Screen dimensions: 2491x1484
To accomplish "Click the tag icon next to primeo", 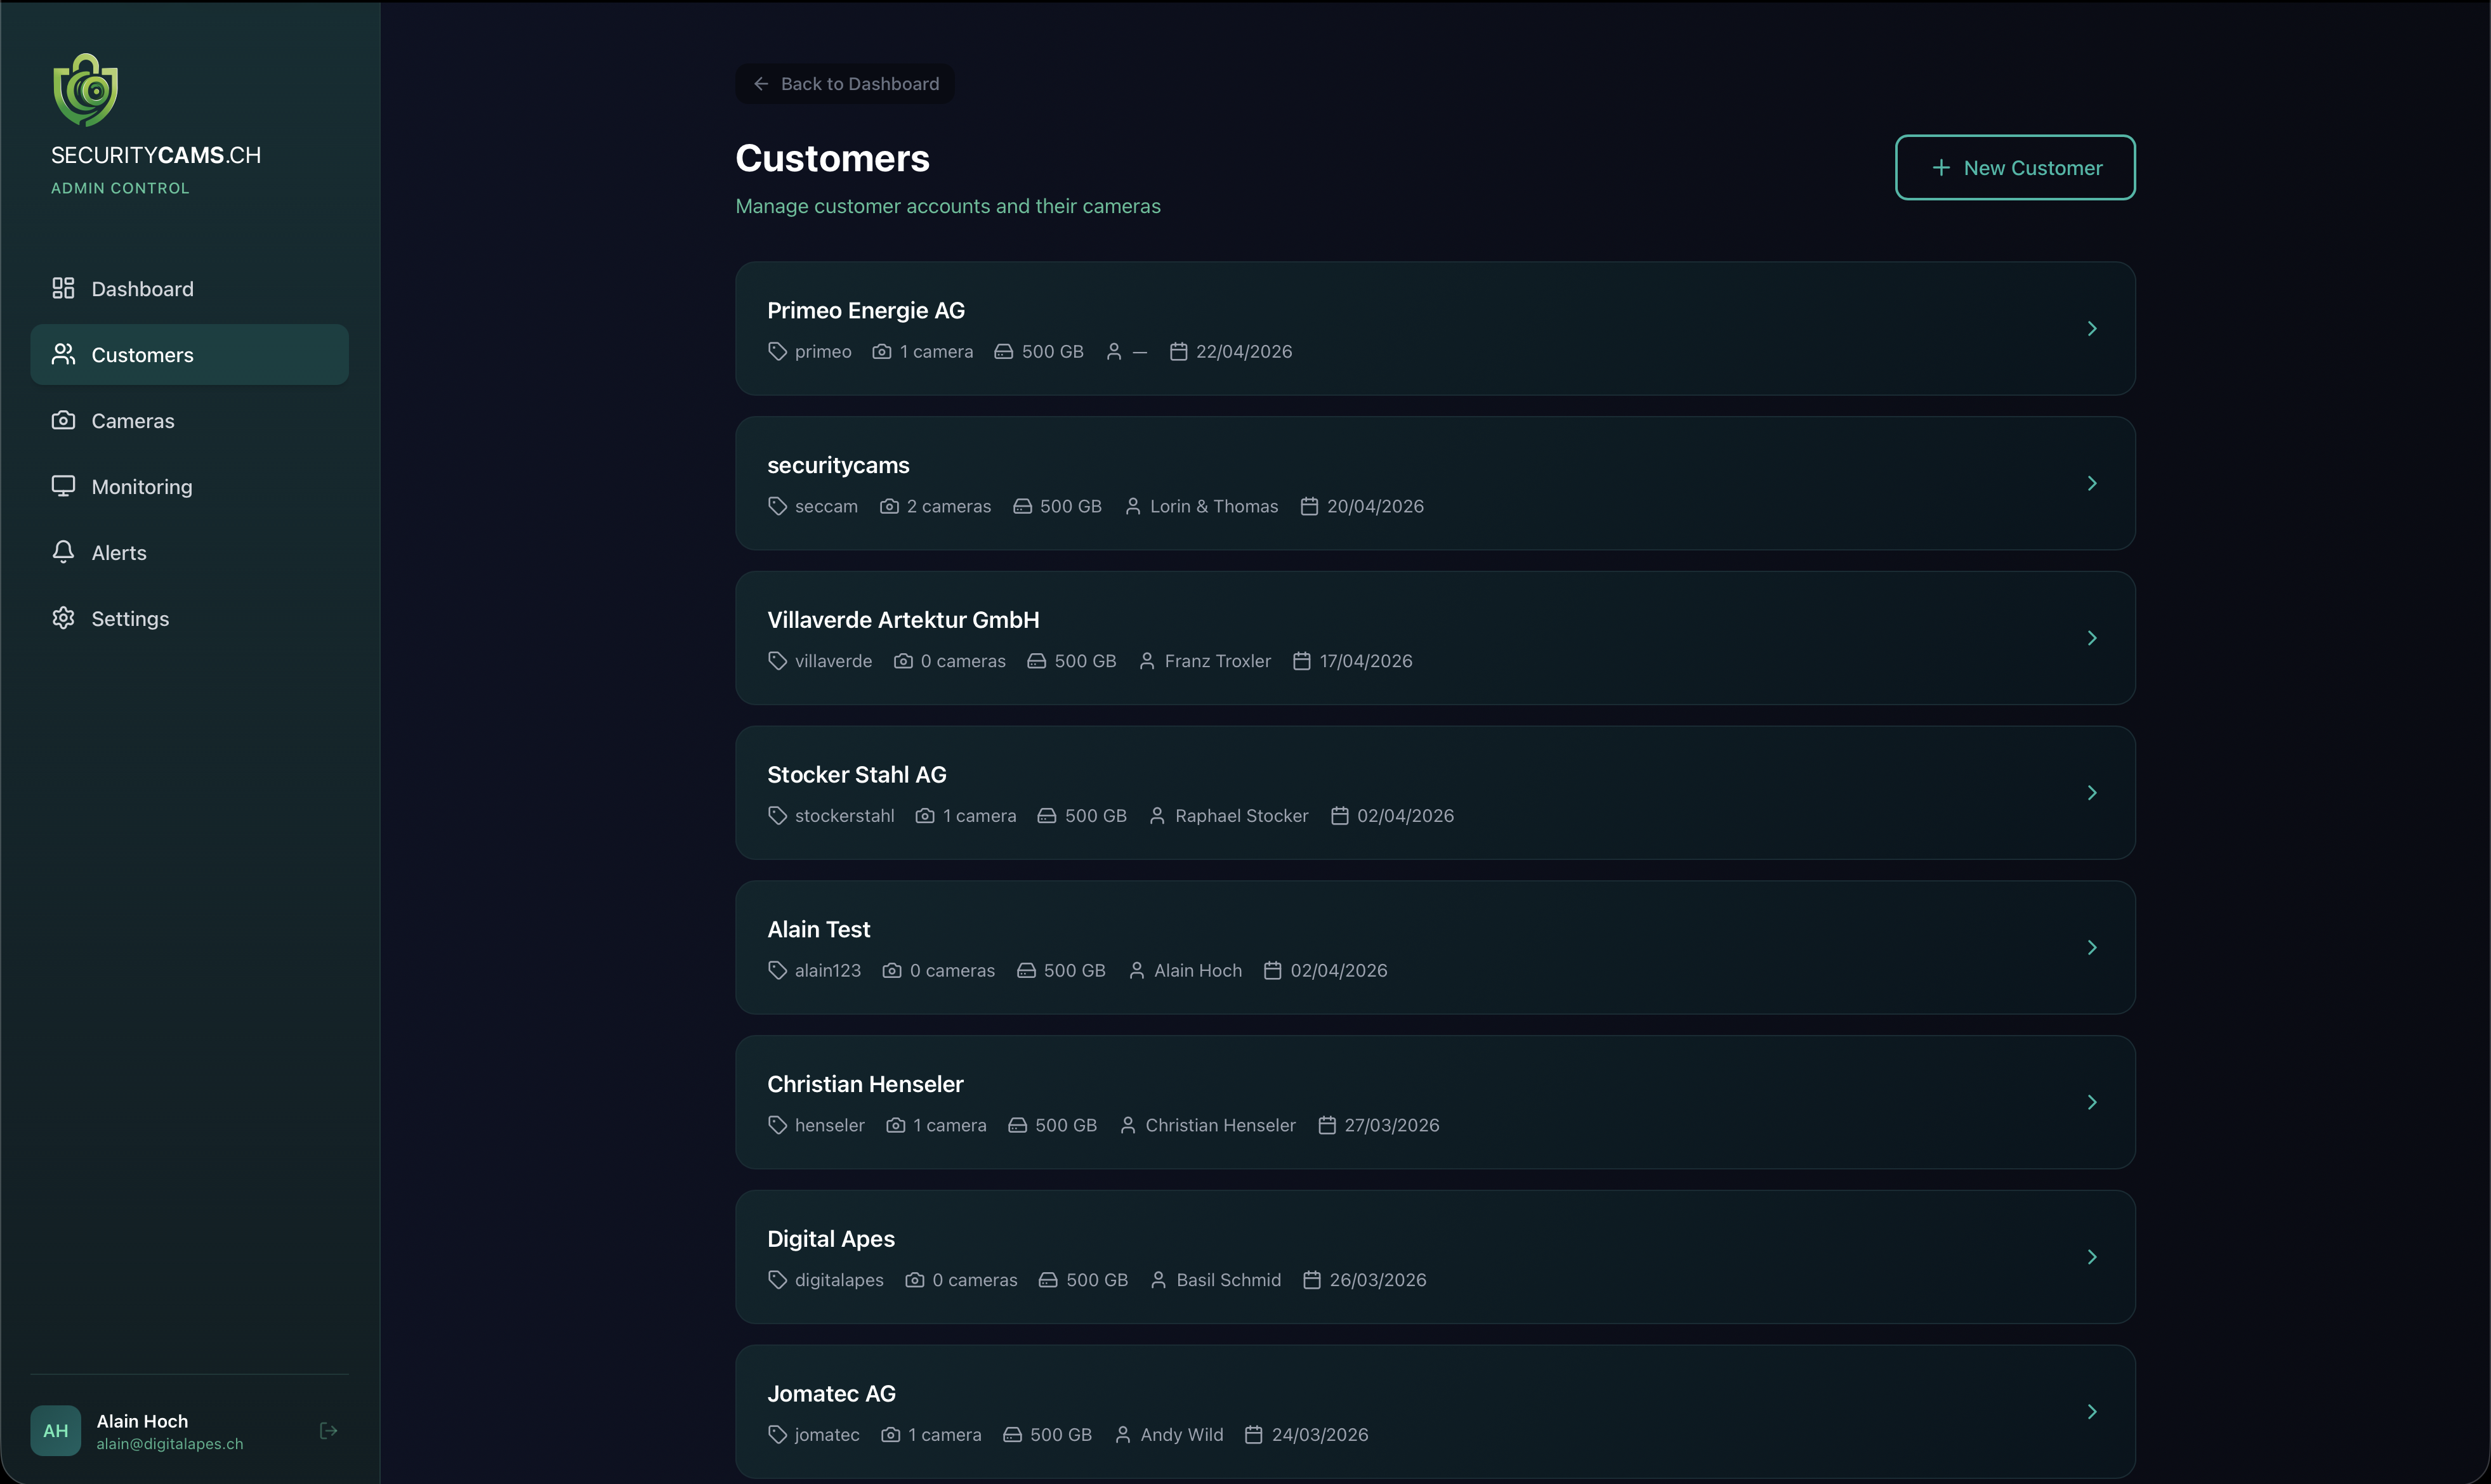I will pos(777,351).
